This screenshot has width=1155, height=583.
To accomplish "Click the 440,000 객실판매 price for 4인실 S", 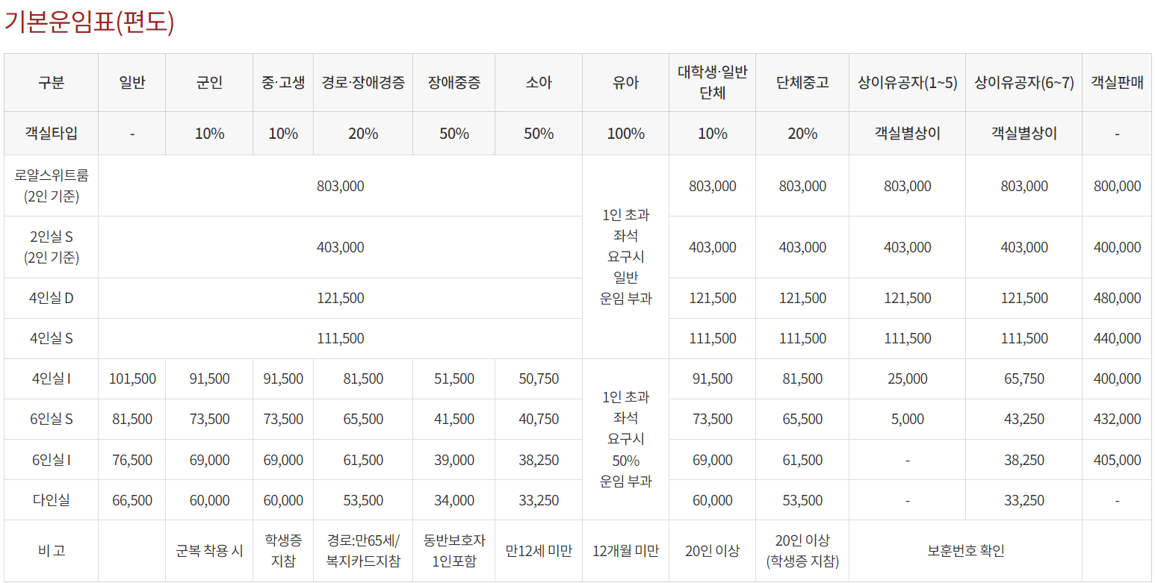I will pos(1117,338).
